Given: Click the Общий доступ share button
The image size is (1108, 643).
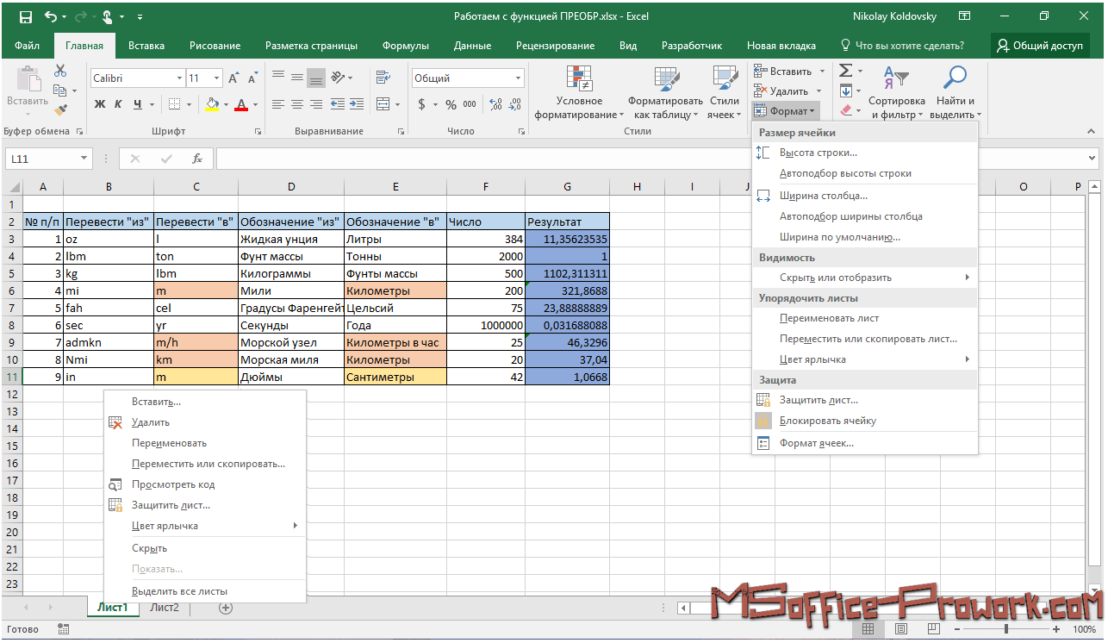Looking at the screenshot, I should pos(1039,46).
